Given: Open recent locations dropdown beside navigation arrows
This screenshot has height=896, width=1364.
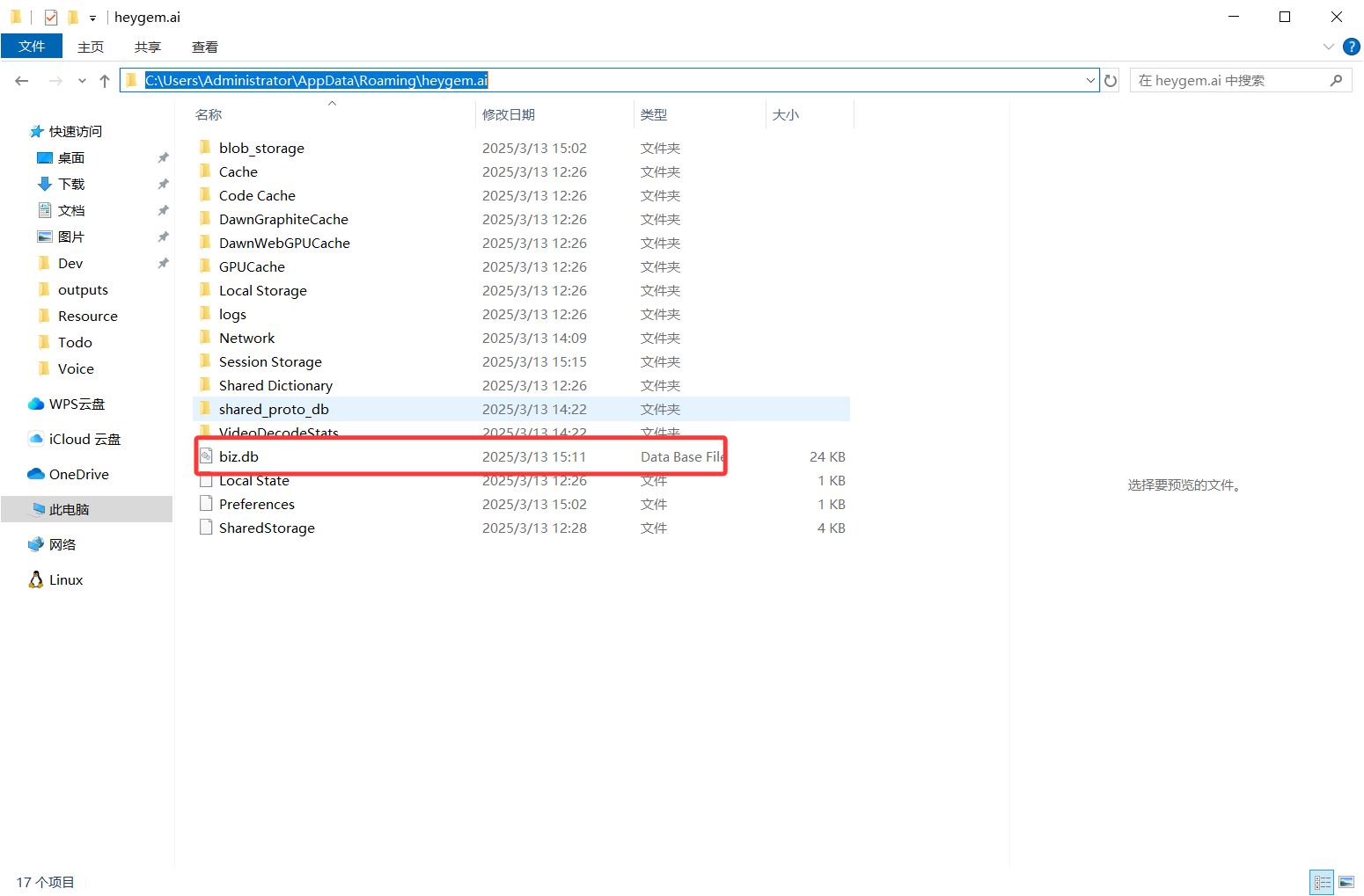Looking at the screenshot, I should coord(82,81).
